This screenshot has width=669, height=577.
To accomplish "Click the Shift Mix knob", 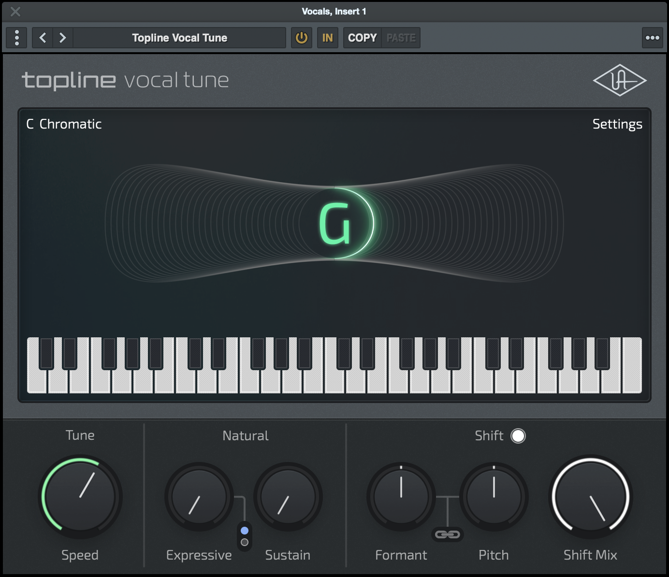I will click(591, 496).
